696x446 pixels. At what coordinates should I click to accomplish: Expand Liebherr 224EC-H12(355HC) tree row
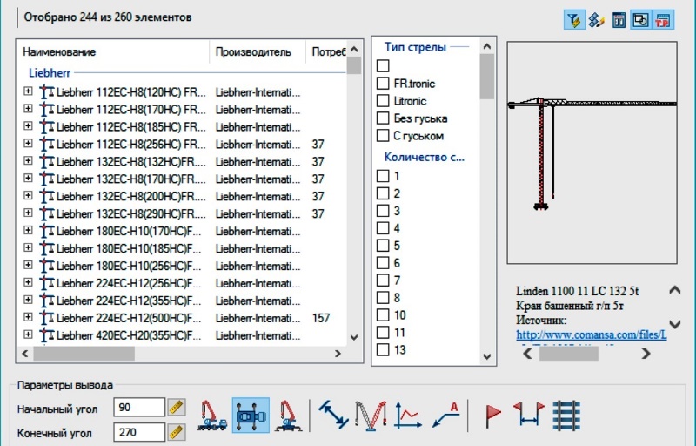click(x=28, y=300)
